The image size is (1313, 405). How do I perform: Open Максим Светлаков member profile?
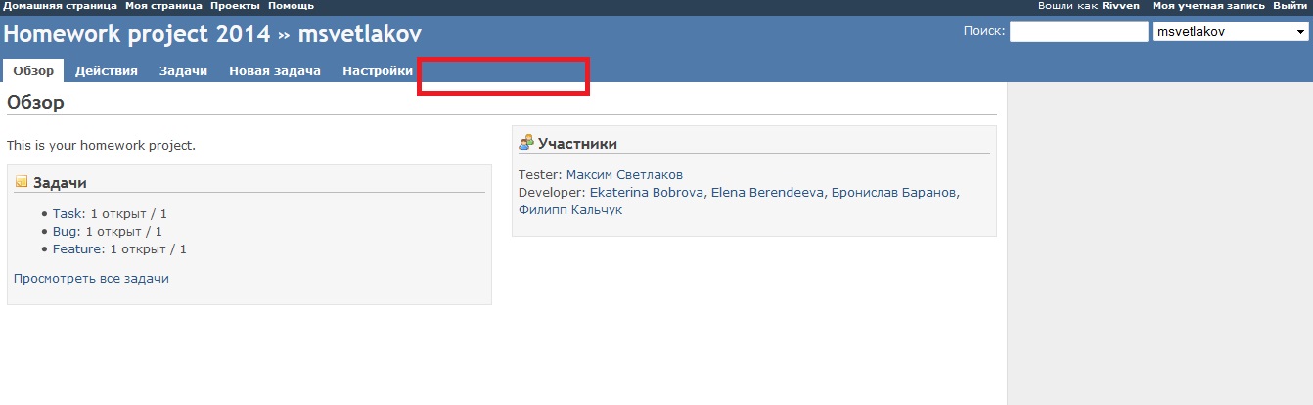[x=624, y=175]
